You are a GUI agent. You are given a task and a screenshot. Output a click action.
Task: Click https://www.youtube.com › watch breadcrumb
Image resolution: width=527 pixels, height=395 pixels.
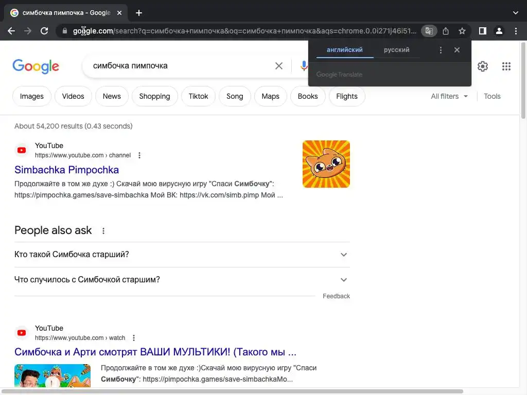(80, 338)
